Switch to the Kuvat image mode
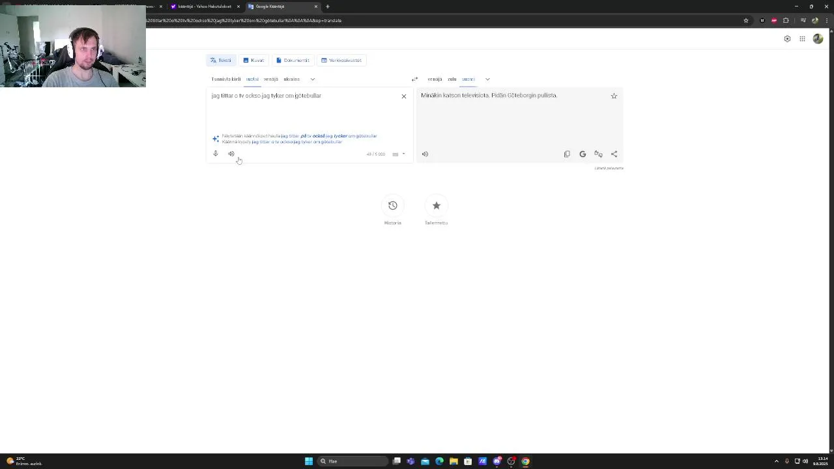The image size is (834, 469). (253, 61)
